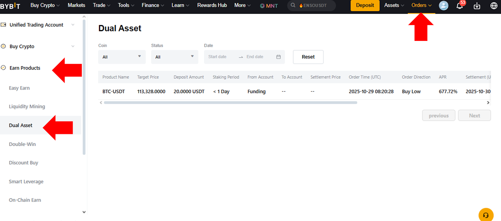Open notifications bell with 53 badge
501x221 pixels.
click(x=460, y=5)
